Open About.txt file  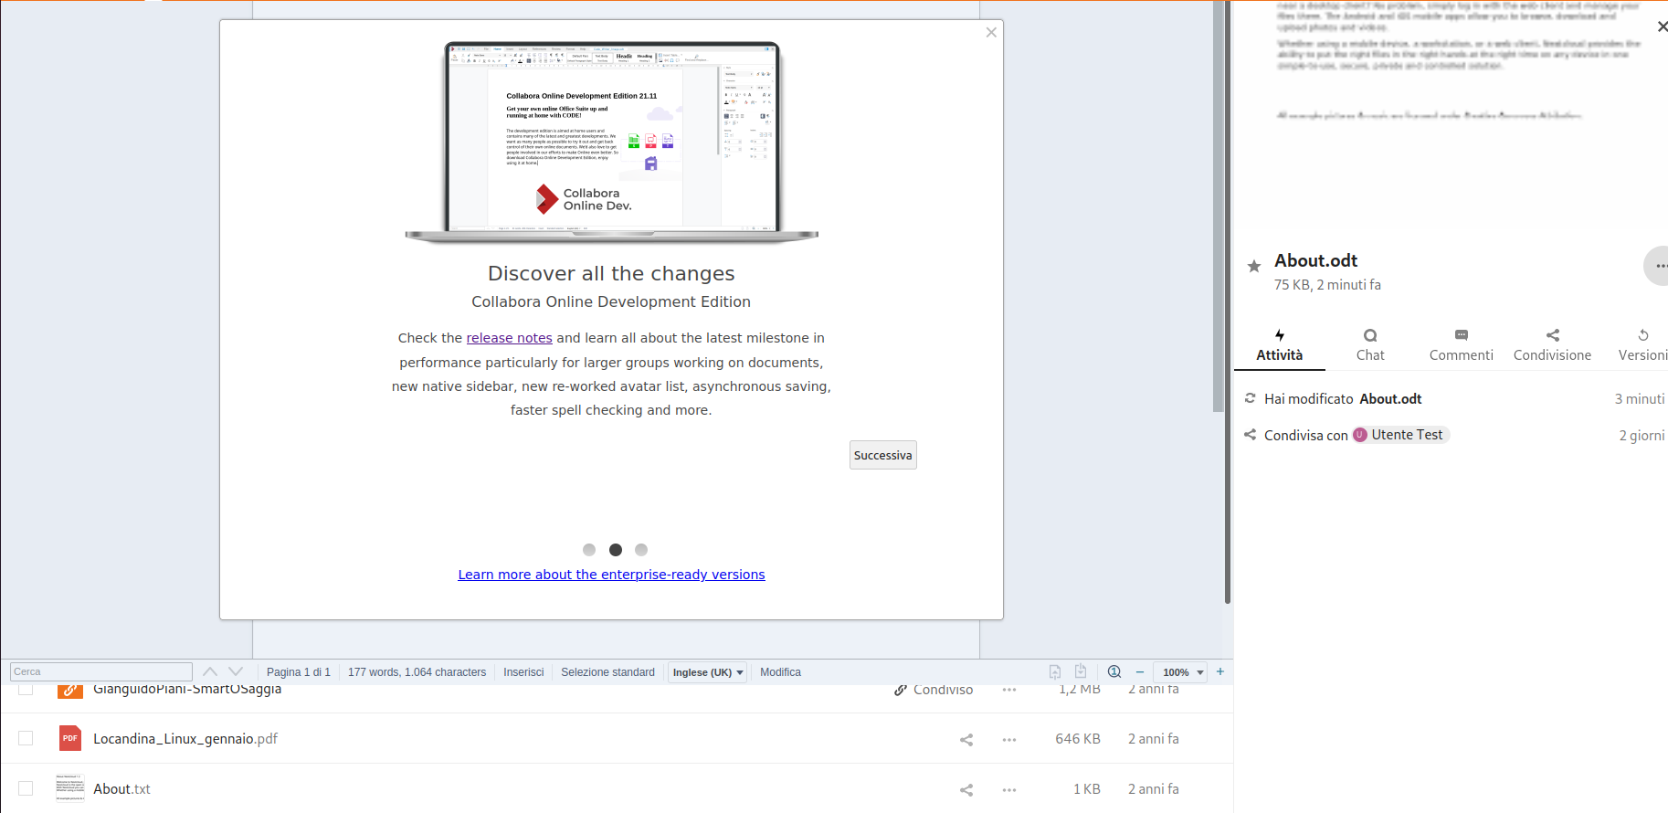click(121, 789)
